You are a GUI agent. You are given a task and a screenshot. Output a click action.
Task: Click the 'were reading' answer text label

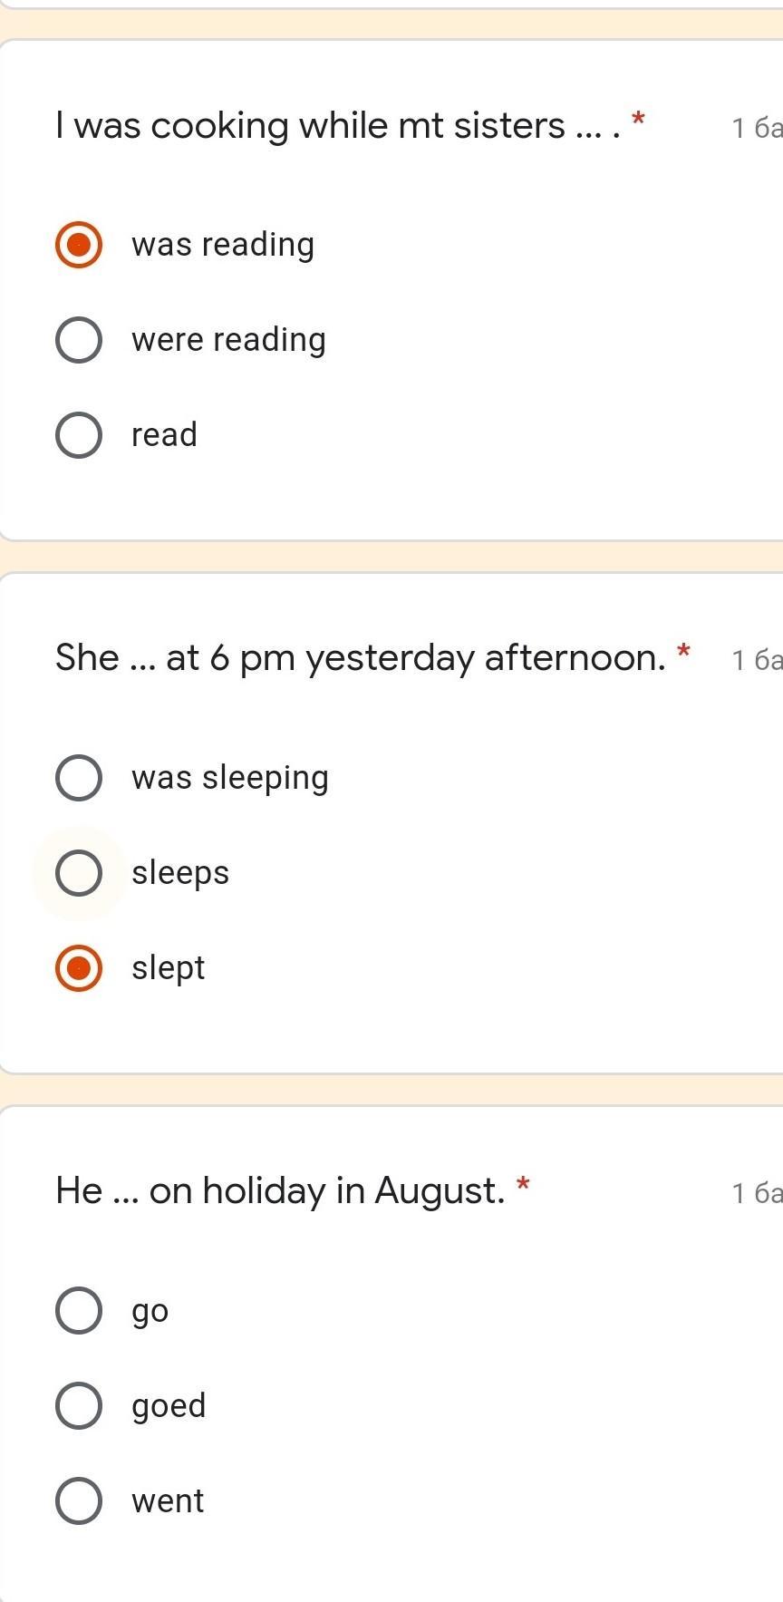click(228, 340)
